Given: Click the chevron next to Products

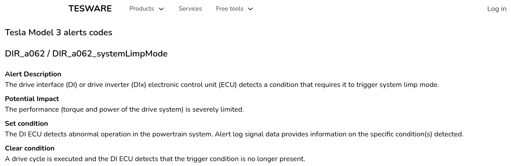Looking at the screenshot, I should (161, 9).
